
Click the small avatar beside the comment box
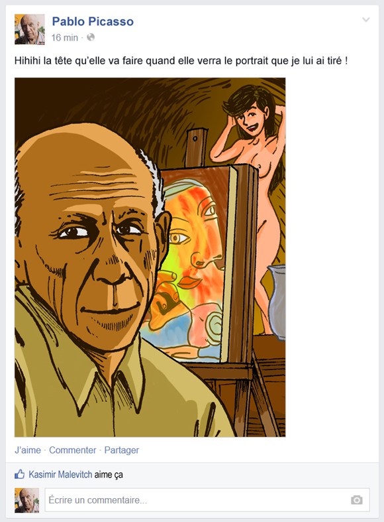pos(27,500)
